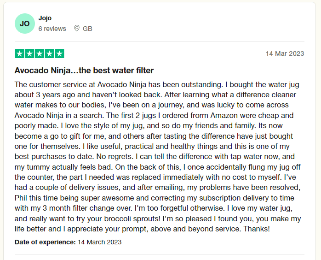321x260 pixels.
Task: Click the third green rating star
Action: point(40,53)
